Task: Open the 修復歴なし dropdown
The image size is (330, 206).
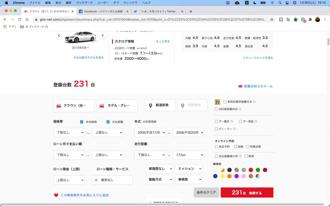Action: pos(159,169)
